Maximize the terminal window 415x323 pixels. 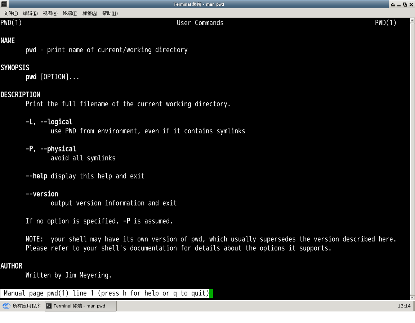(x=405, y=4)
